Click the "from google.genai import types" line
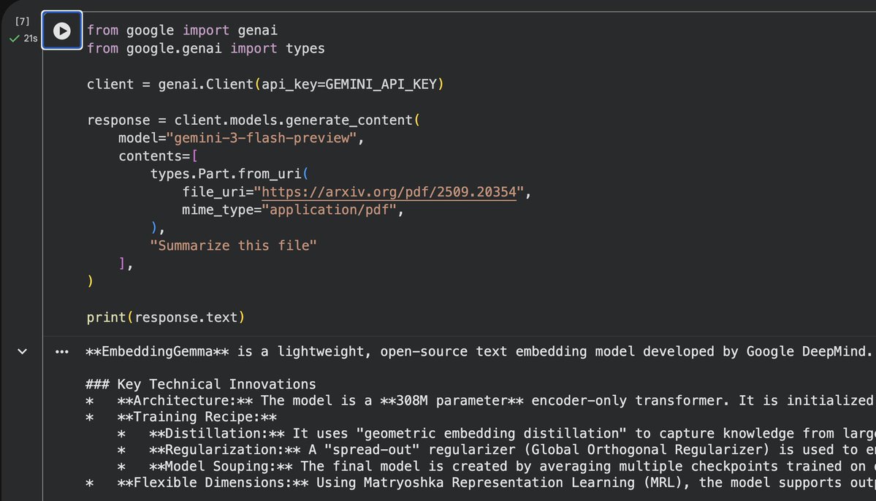Screen dimensions: 876x501 coord(205,49)
